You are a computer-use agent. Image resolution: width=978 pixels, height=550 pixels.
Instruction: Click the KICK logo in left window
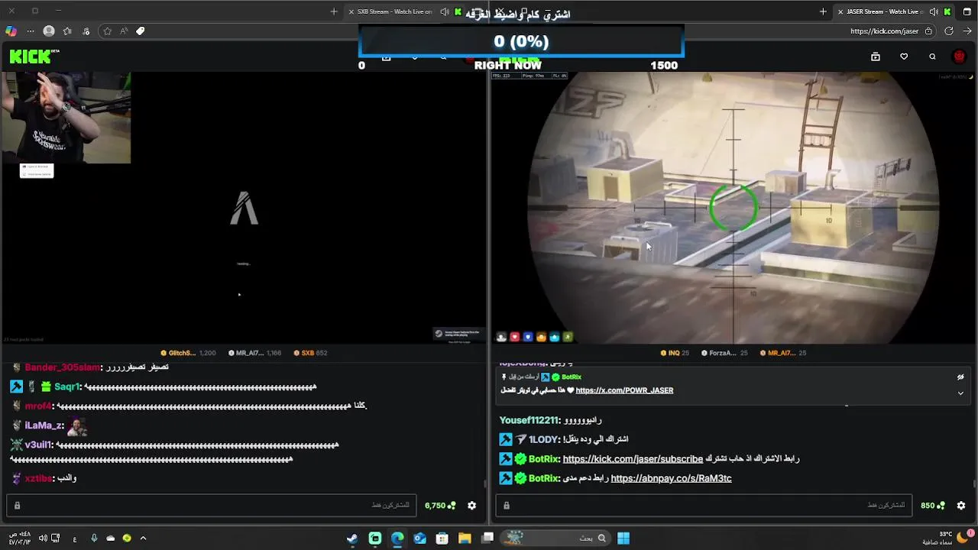pos(31,56)
